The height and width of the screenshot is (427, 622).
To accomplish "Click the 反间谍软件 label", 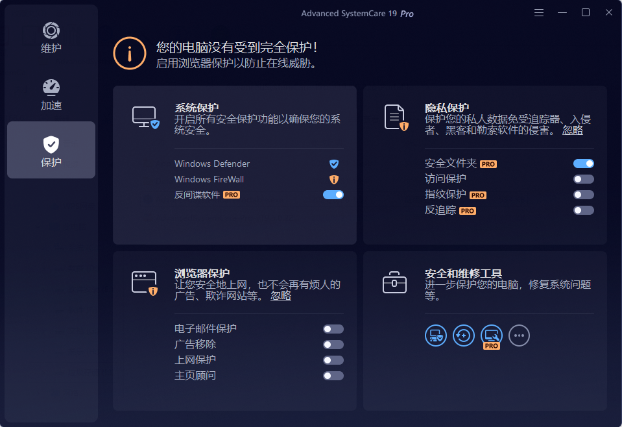I will (197, 195).
